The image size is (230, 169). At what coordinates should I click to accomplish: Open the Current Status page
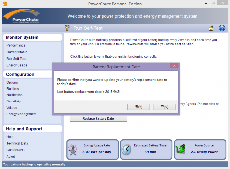tap(17, 52)
